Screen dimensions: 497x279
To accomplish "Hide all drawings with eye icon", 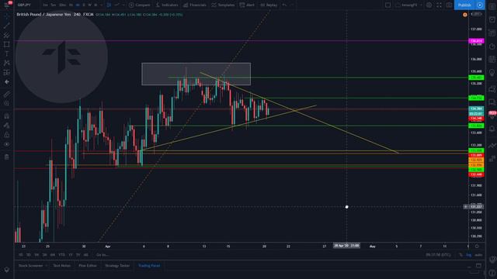I will (x=6, y=144).
